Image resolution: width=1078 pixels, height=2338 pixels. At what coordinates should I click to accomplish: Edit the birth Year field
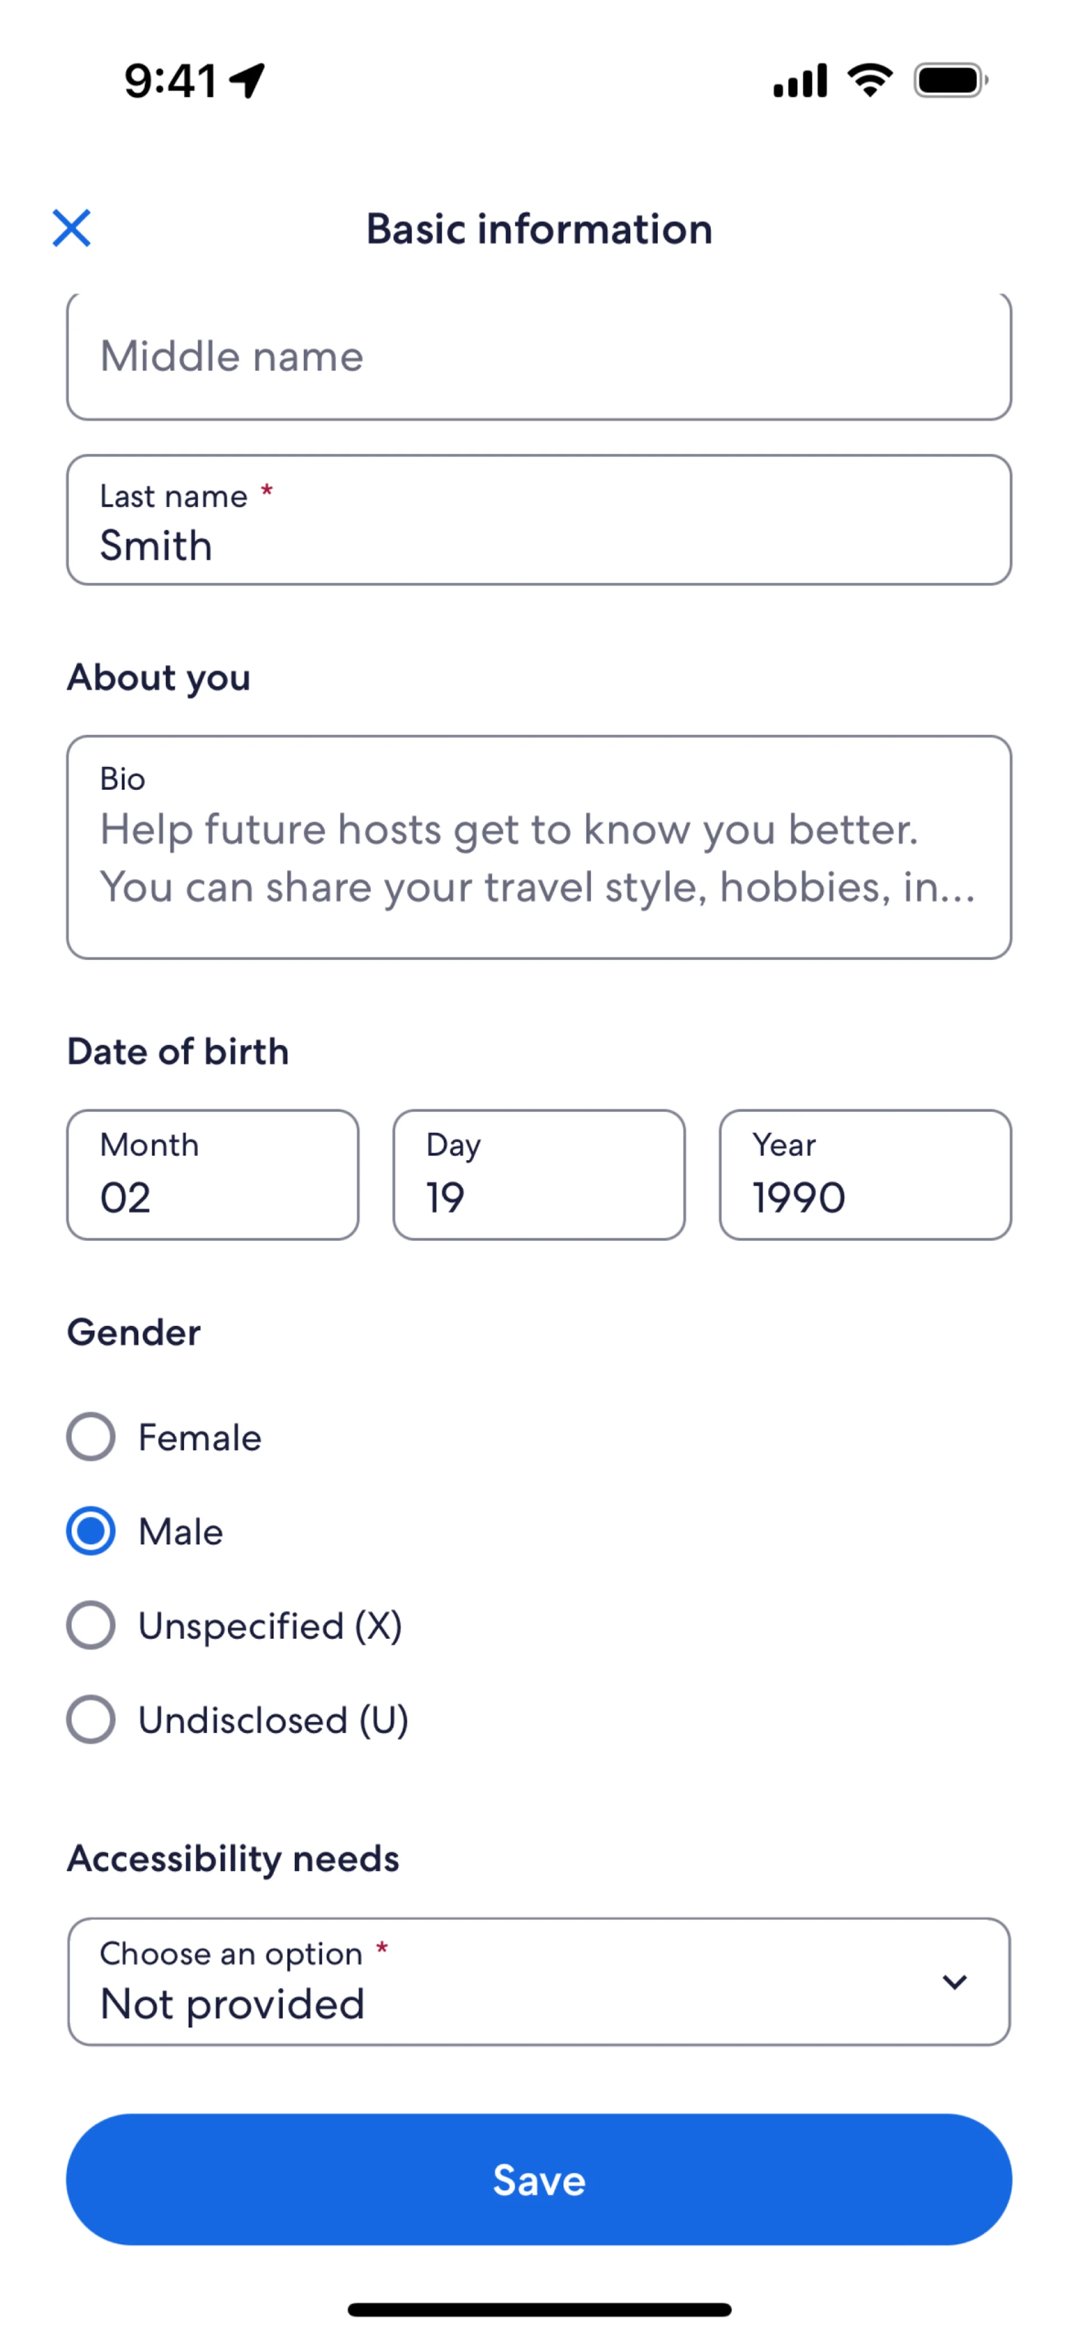[865, 1175]
